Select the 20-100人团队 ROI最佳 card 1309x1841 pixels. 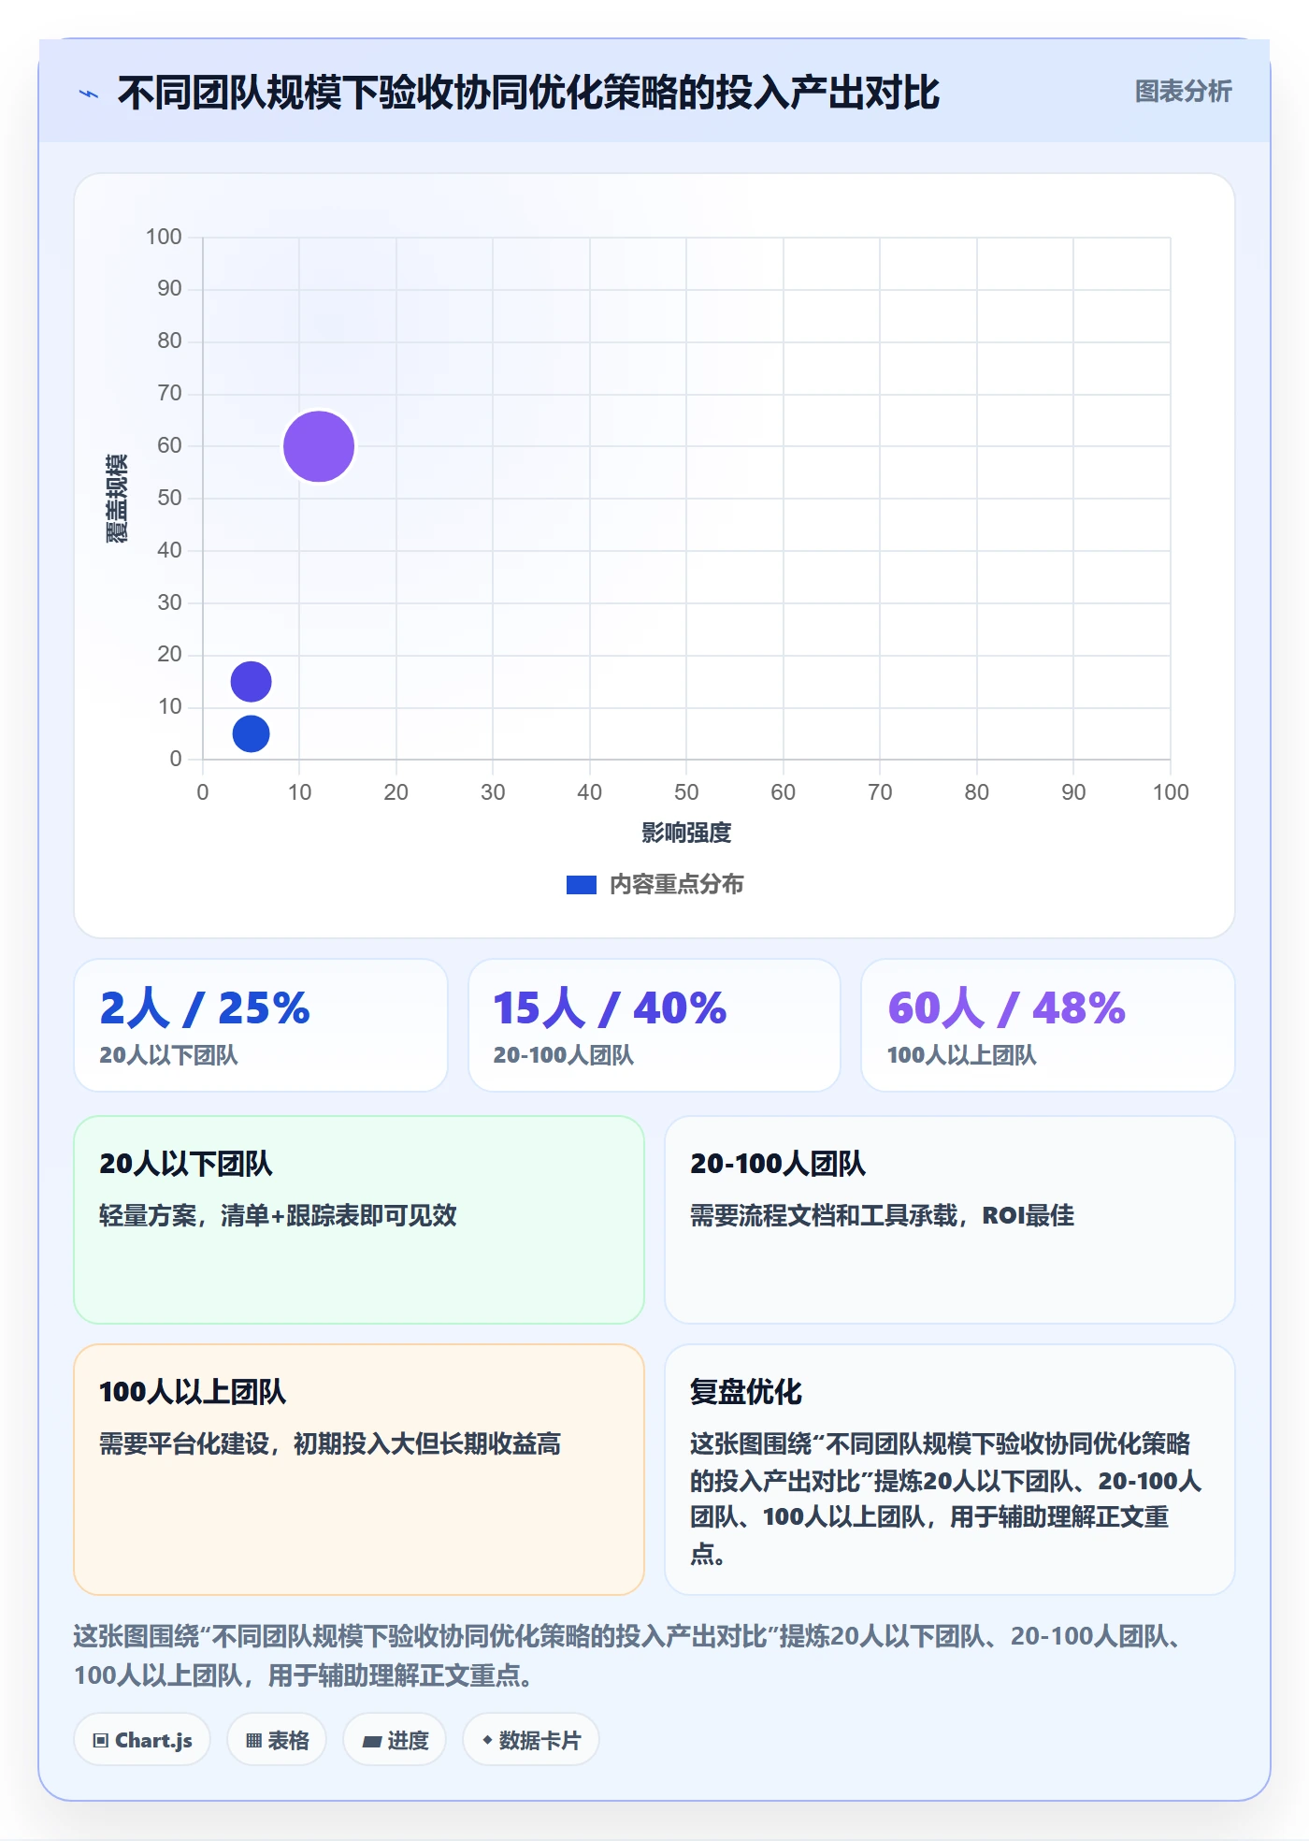tap(950, 1220)
